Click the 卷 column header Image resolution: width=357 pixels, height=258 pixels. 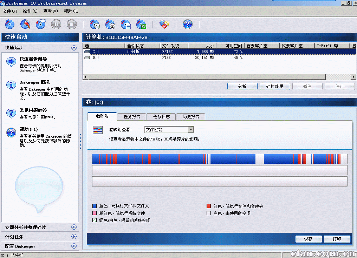[x=104, y=46]
